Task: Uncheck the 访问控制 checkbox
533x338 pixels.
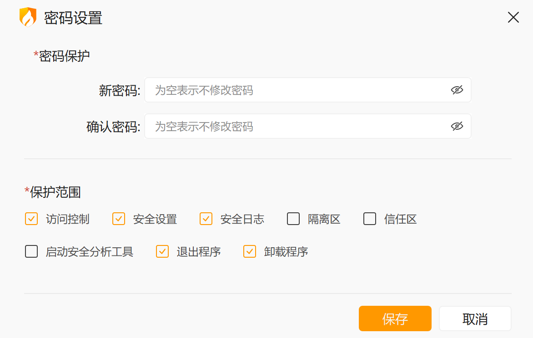Action: (x=31, y=219)
